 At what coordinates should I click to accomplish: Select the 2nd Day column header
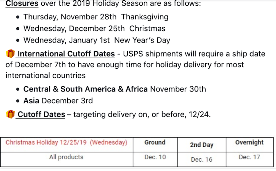coord(201,145)
